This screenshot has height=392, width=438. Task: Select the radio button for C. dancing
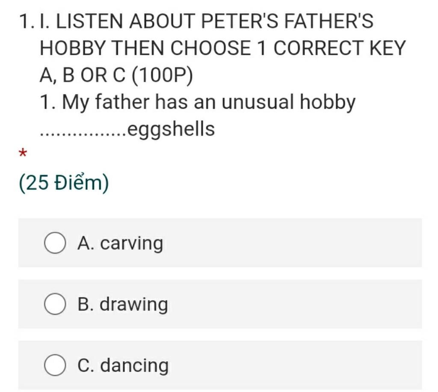tap(55, 365)
